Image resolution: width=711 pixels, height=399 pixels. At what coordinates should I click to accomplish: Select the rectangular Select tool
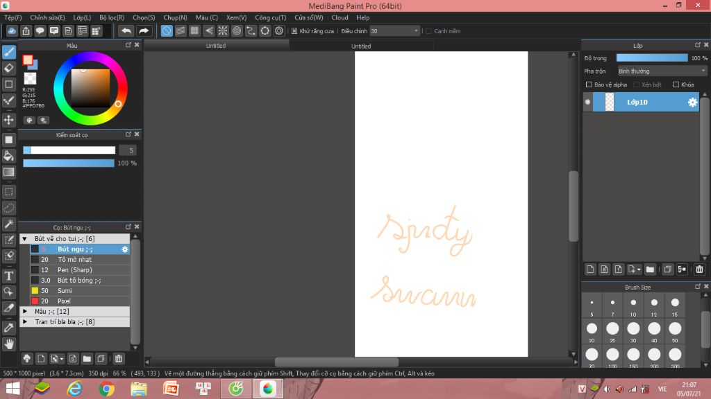coord(8,192)
